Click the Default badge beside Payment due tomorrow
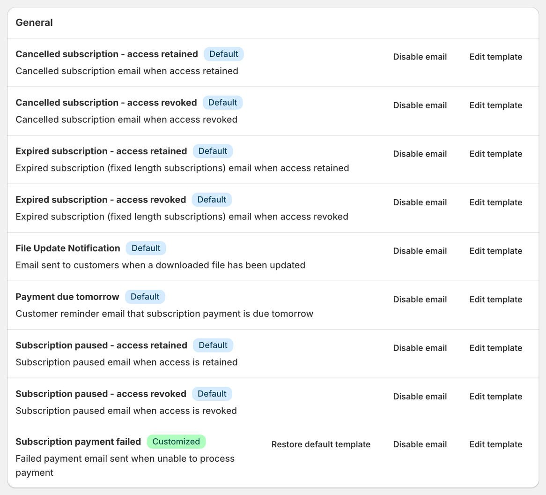Screen dimensions: 546x495 click(x=145, y=297)
